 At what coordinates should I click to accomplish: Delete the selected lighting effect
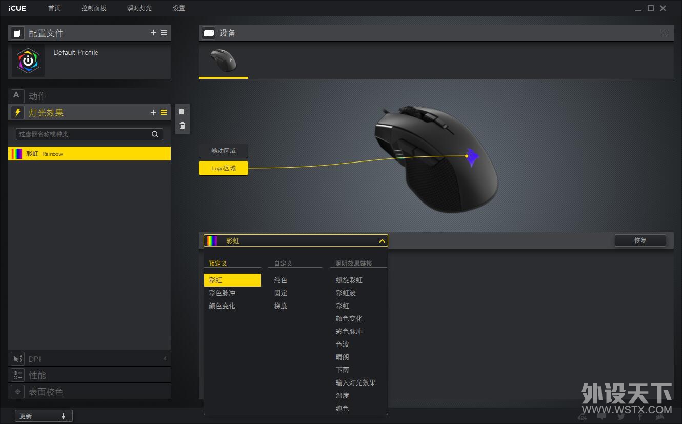tap(182, 126)
